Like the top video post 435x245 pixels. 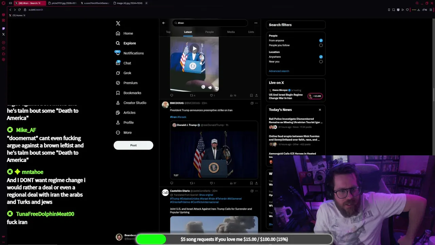(x=212, y=95)
